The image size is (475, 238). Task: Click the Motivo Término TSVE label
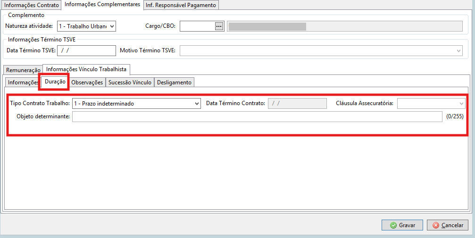[148, 50]
